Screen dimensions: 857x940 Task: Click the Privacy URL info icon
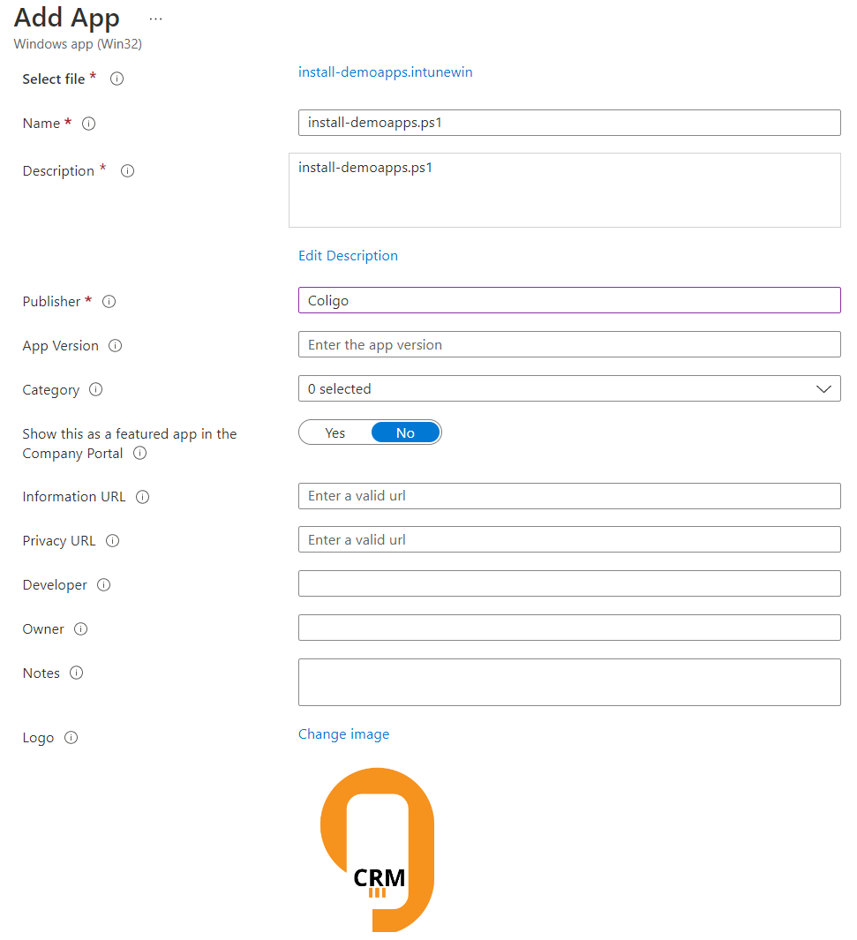[x=112, y=540]
